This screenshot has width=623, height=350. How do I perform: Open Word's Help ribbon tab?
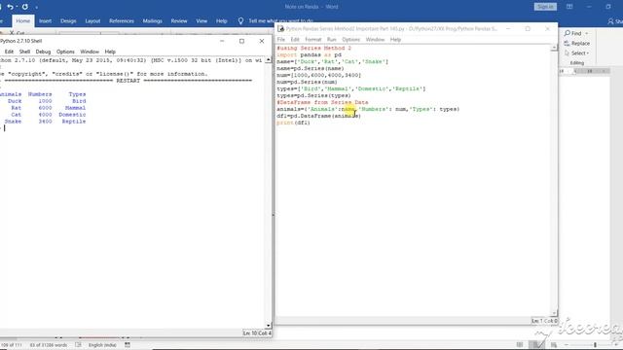click(222, 21)
